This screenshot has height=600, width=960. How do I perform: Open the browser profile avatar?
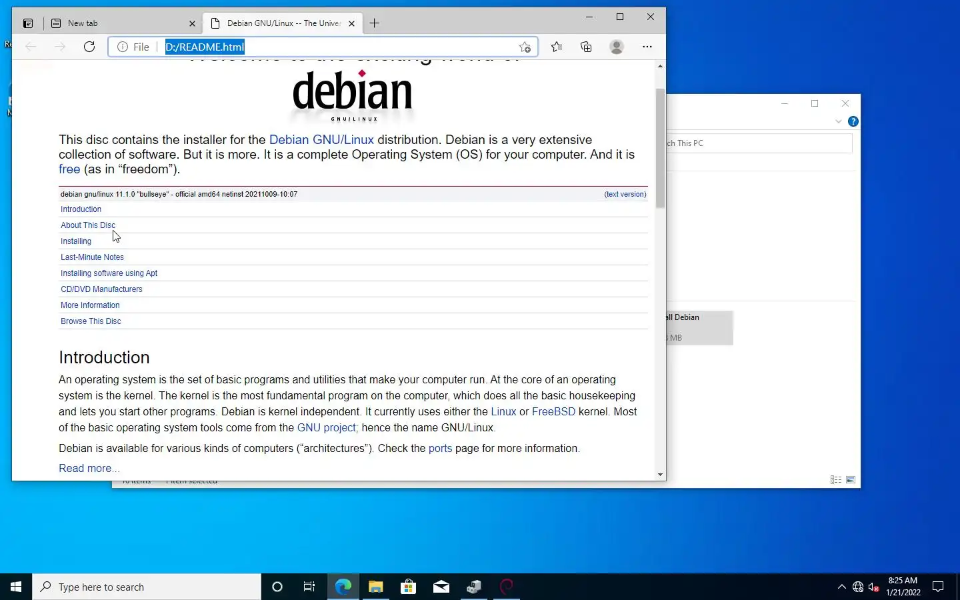click(617, 47)
